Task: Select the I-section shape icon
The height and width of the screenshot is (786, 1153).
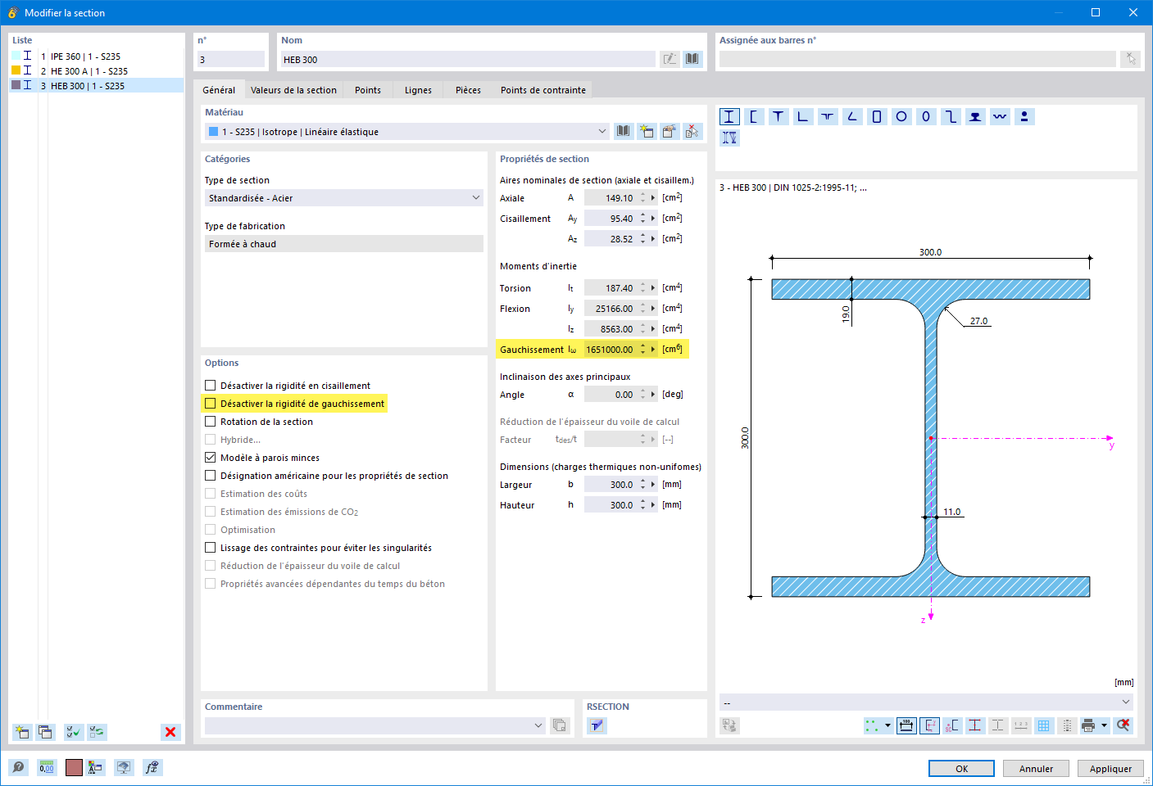Action: [729, 116]
